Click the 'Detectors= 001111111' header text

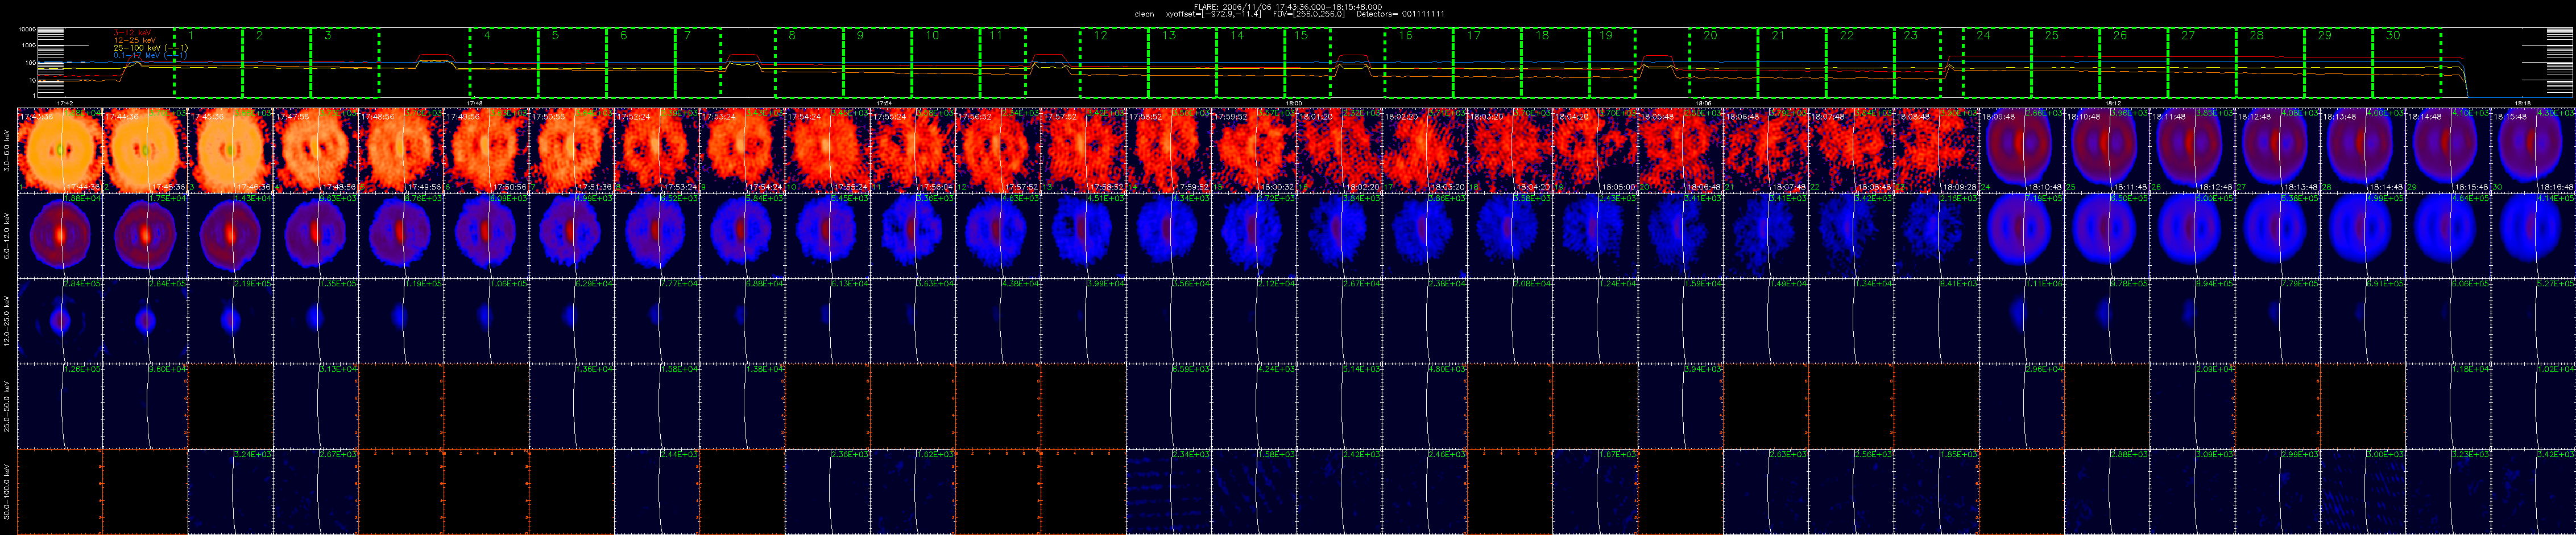click(x=1400, y=14)
